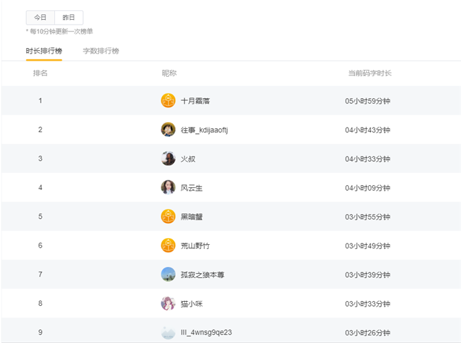Image resolution: width=461 pixels, height=343 pixels.
Task: Open the 字数排行榜 tab
Action: [x=101, y=51]
